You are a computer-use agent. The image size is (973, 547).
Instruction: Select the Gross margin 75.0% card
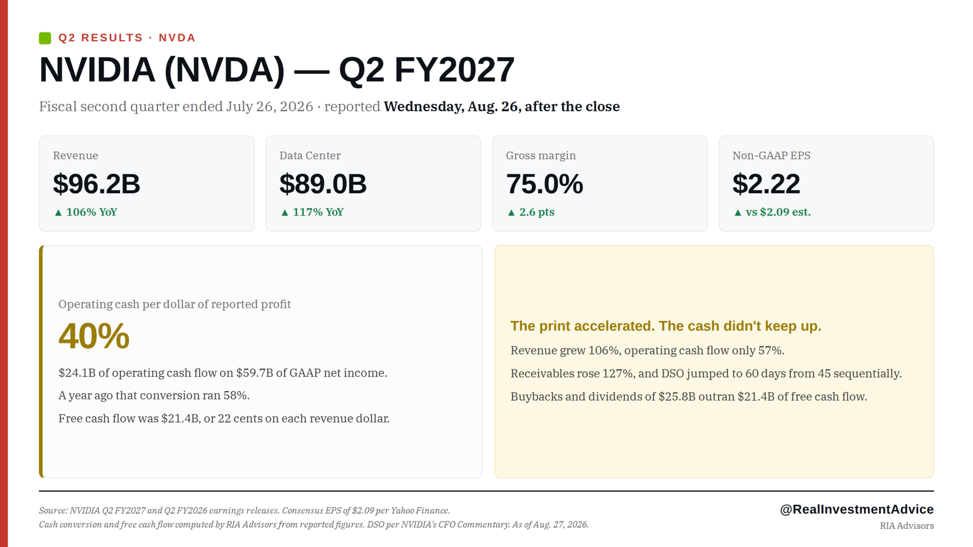pyautogui.click(x=600, y=184)
